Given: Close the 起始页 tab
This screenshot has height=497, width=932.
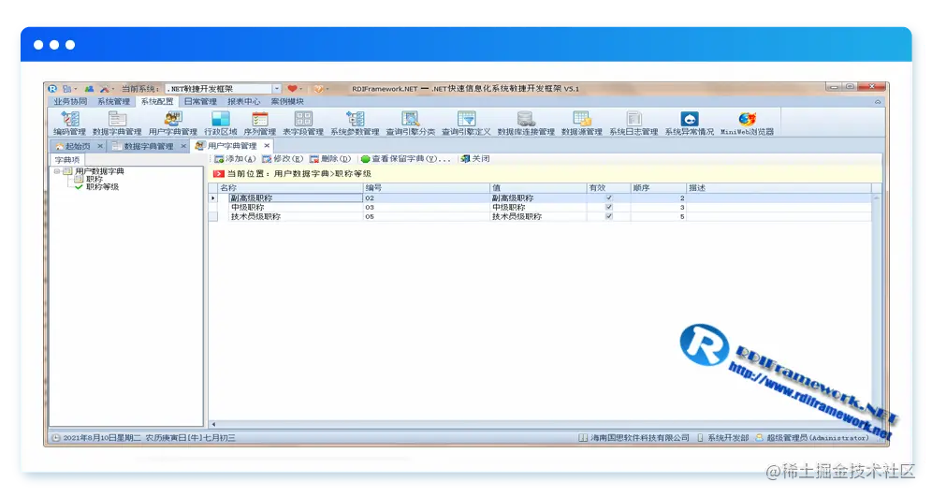Looking at the screenshot, I should point(100,146).
